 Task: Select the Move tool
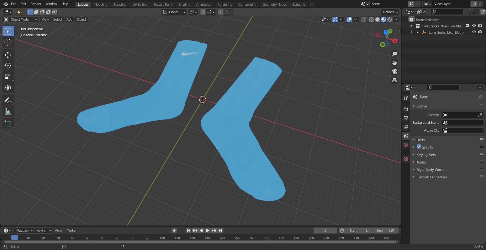pos(8,55)
